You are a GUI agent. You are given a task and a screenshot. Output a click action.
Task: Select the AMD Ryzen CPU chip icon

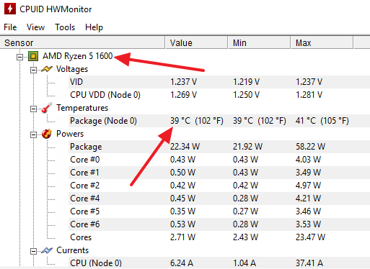click(x=33, y=56)
